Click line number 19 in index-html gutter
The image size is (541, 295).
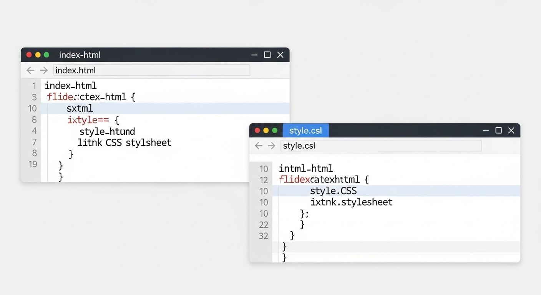point(33,164)
